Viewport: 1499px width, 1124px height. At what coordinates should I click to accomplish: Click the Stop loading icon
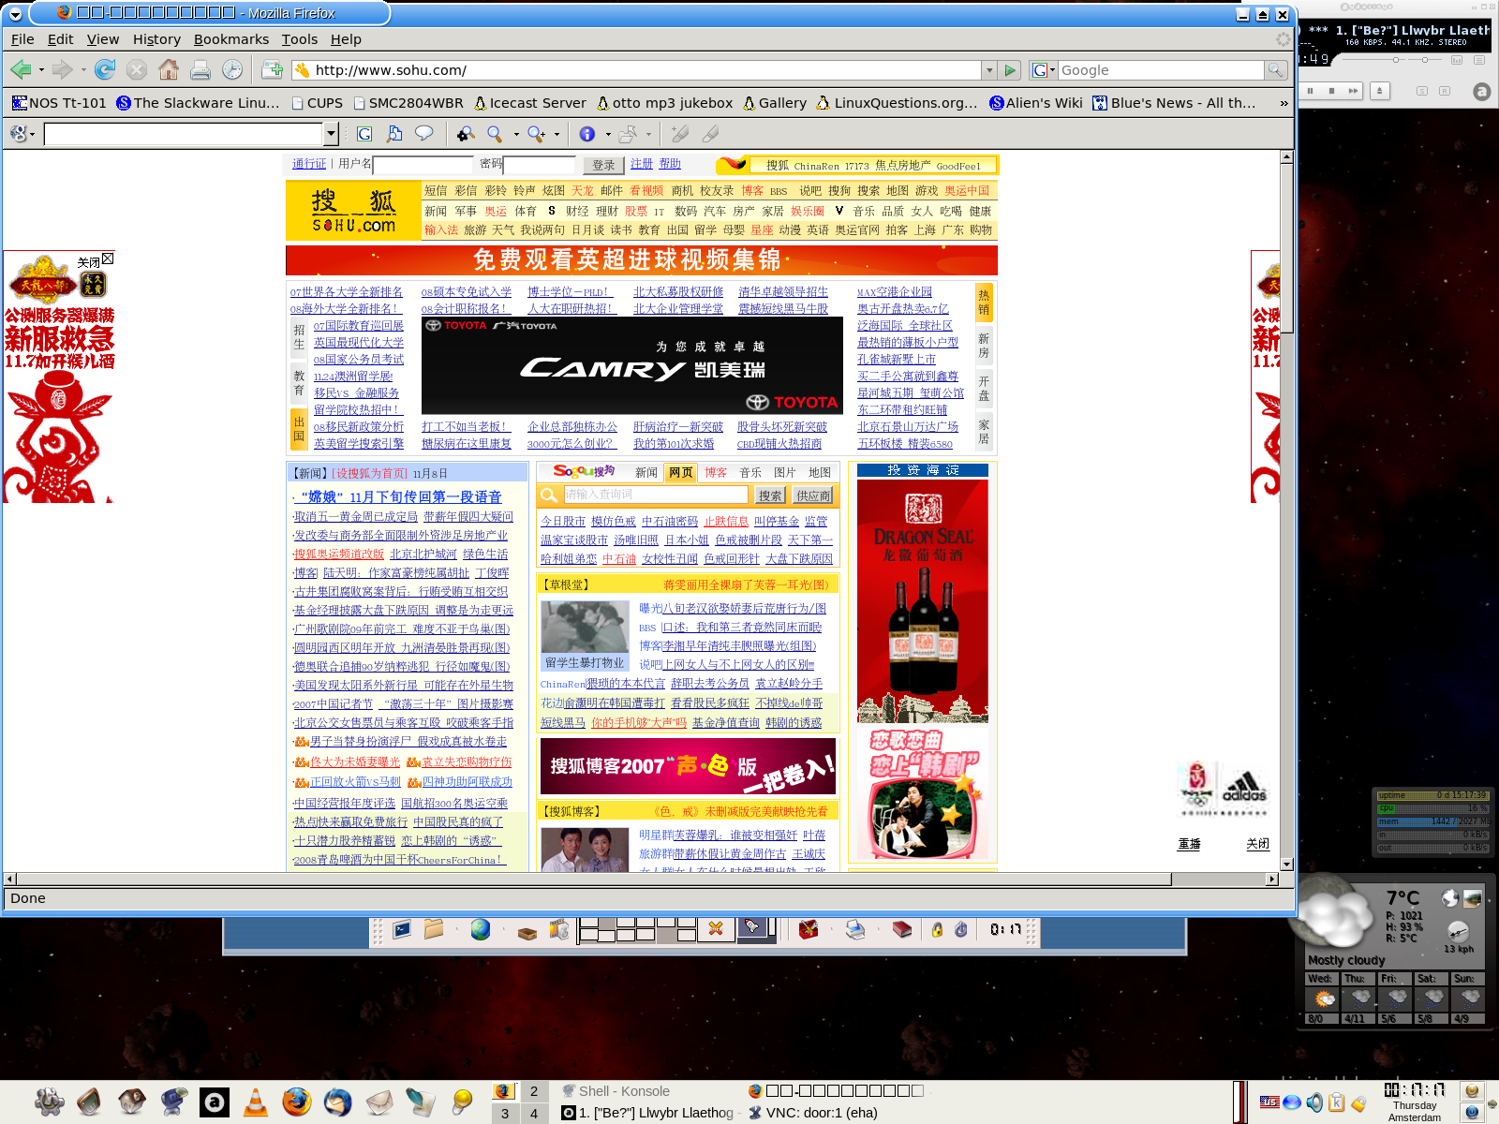pyautogui.click(x=137, y=69)
